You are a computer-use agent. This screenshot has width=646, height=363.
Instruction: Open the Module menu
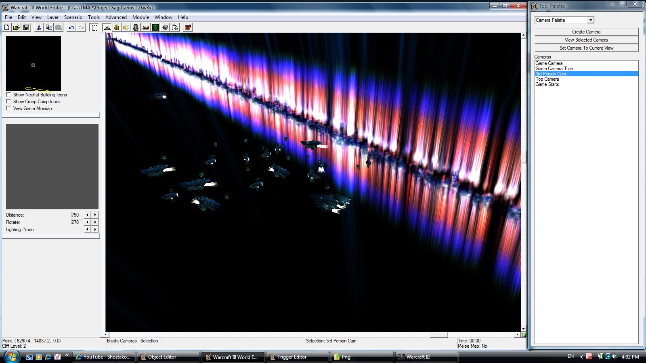coord(141,17)
